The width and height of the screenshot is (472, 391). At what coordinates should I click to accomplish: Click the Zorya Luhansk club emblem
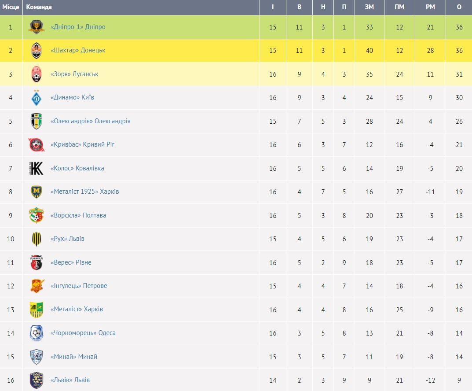pyautogui.click(x=37, y=74)
